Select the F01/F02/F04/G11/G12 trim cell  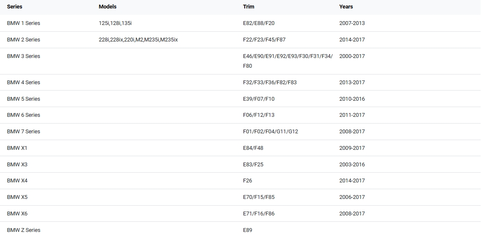[270, 132]
